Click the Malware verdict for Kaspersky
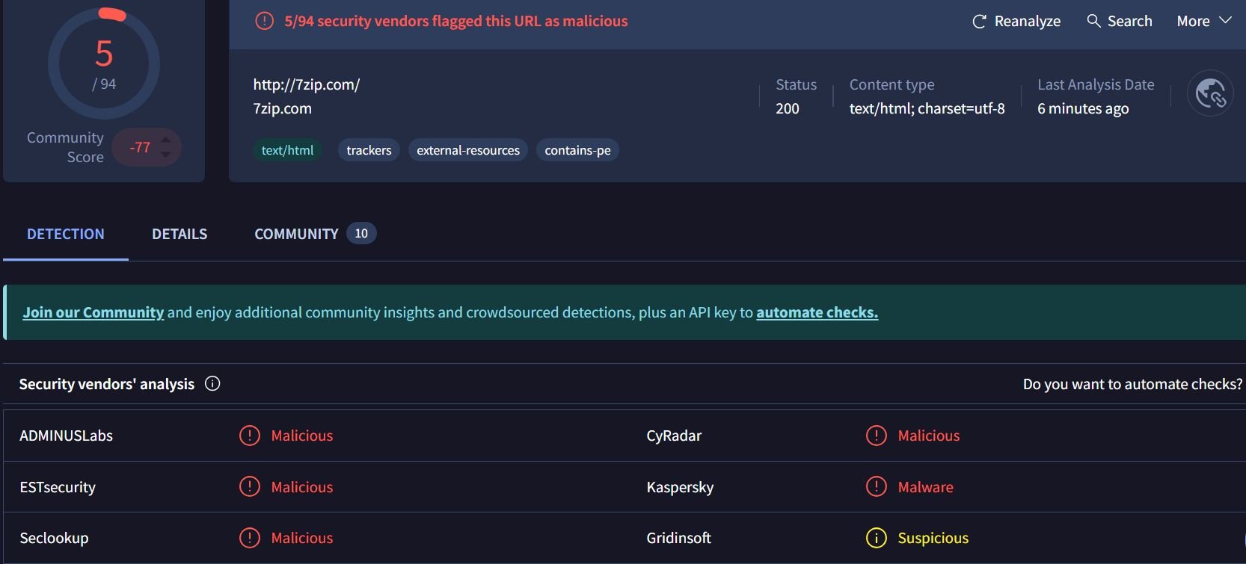 tap(925, 487)
